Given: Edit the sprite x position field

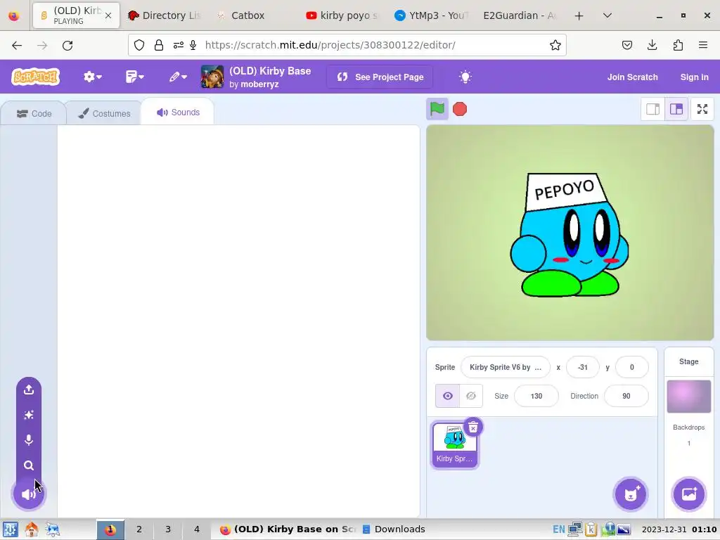Looking at the screenshot, I should (x=582, y=367).
